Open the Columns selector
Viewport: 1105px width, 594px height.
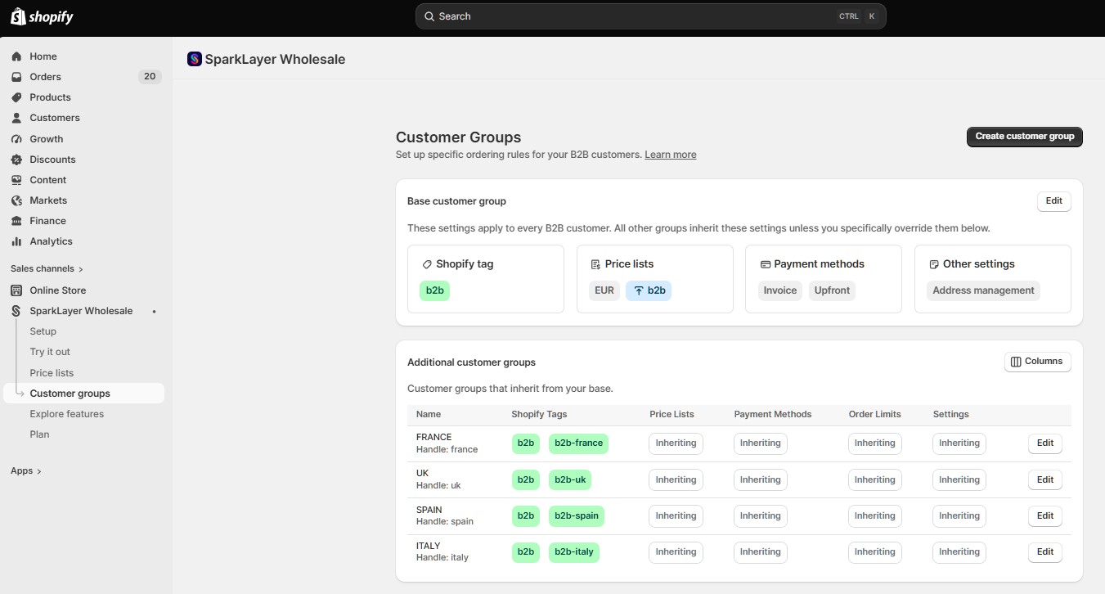coord(1037,362)
